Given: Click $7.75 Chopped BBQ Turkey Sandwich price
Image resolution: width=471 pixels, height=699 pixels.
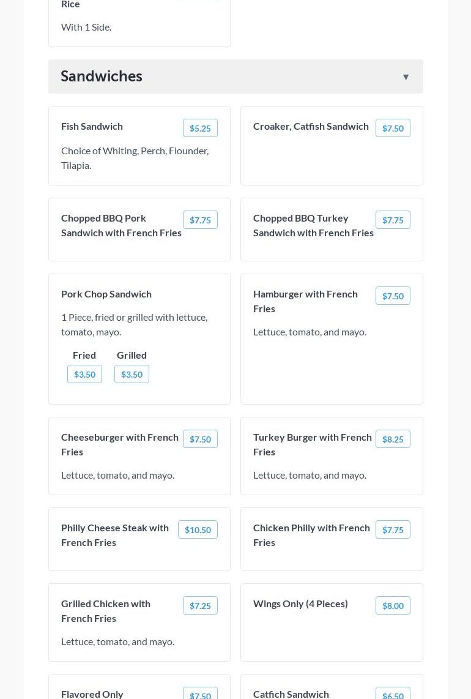Looking at the screenshot, I should (x=393, y=220).
